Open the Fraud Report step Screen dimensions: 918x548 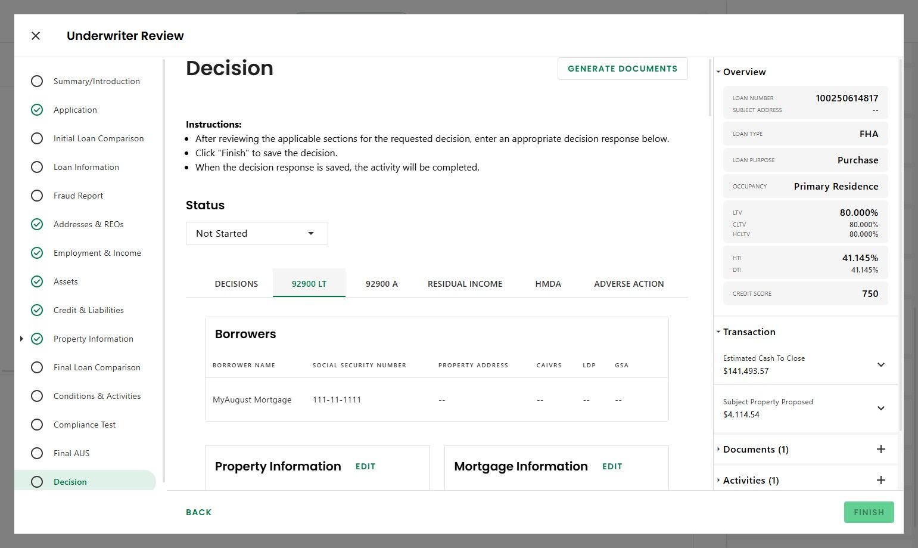(x=78, y=196)
